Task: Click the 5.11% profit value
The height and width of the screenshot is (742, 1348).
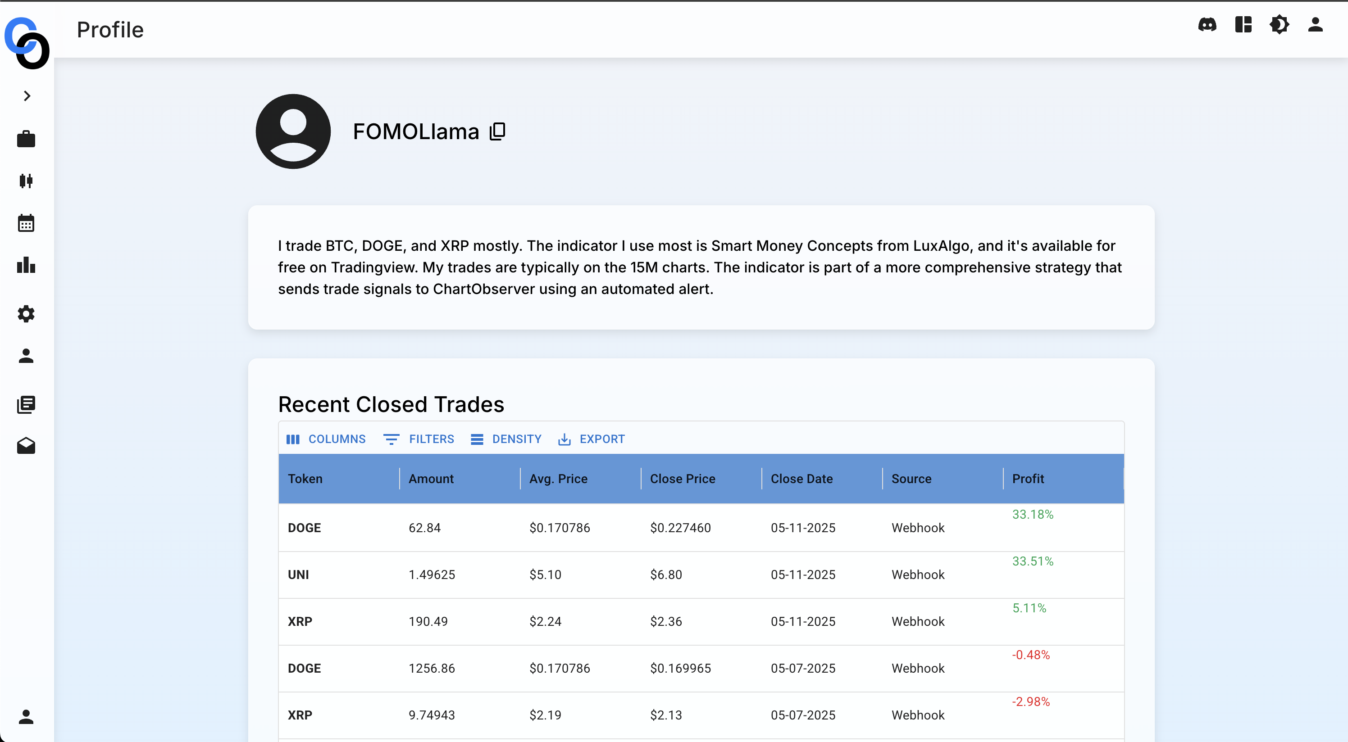Action: coord(1029,608)
